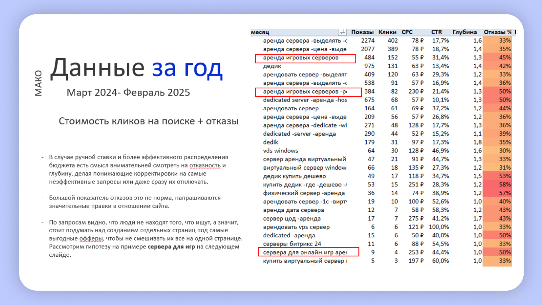Screen dimensions: 542x305
Task: Open the filter dropdown in the месяц header
Action: click(x=342, y=32)
